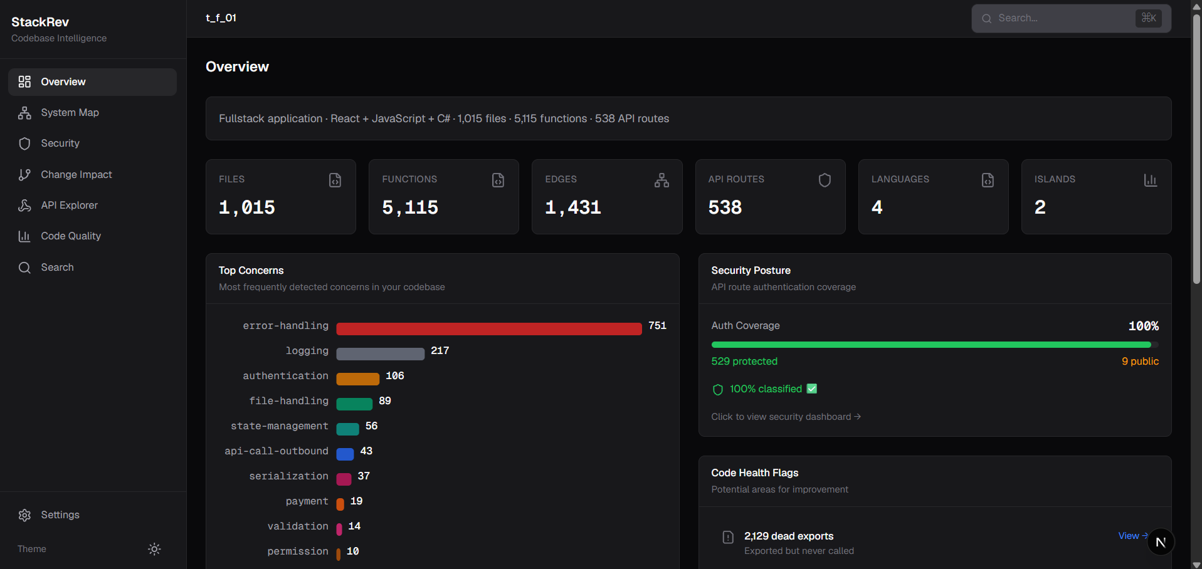Viewport: 1202px width, 569px height.
Task: Toggle theme with the sun icon
Action: [154, 549]
